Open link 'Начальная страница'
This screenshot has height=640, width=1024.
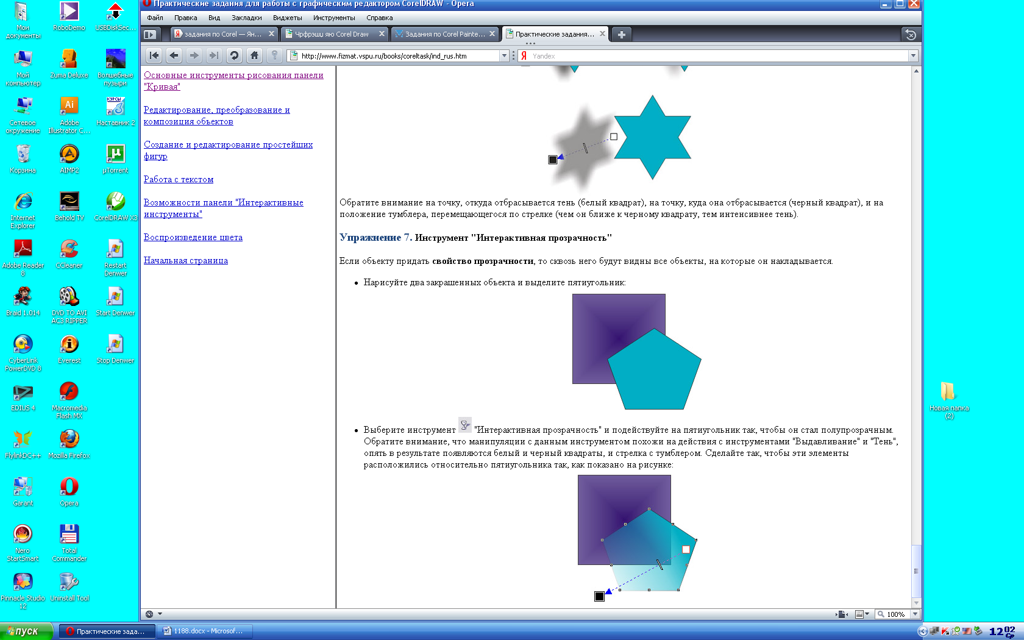(186, 260)
